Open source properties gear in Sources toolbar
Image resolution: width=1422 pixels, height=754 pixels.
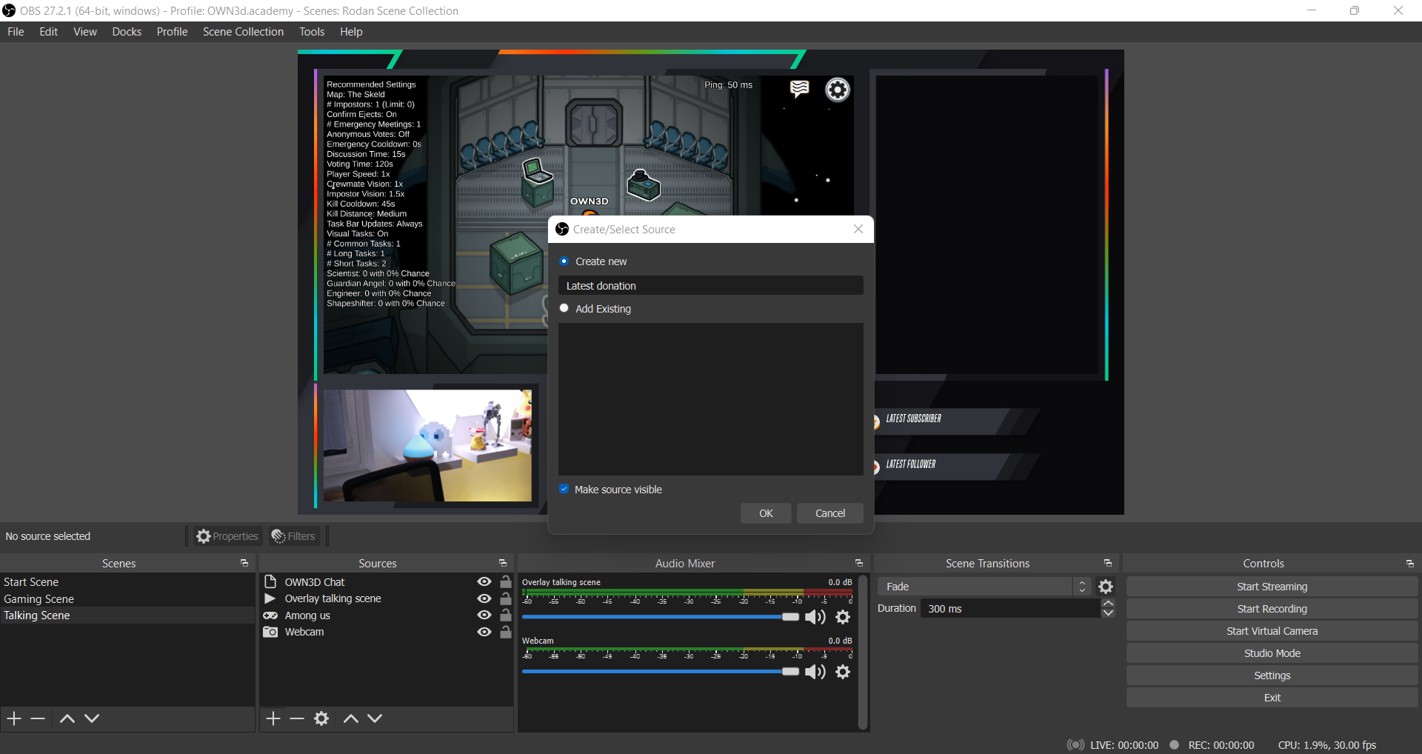[x=321, y=718]
